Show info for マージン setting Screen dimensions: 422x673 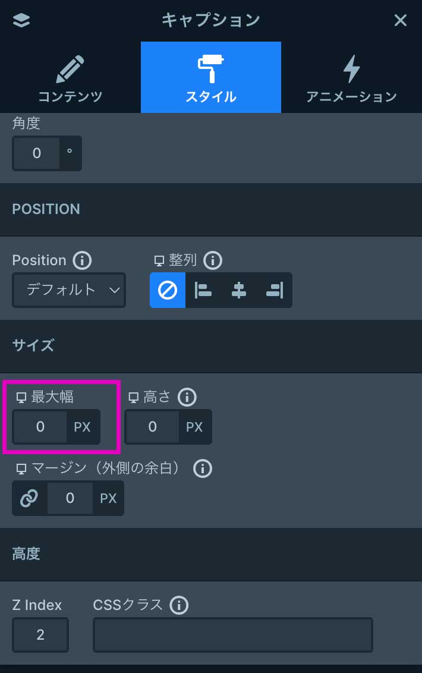pyautogui.click(x=203, y=468)
